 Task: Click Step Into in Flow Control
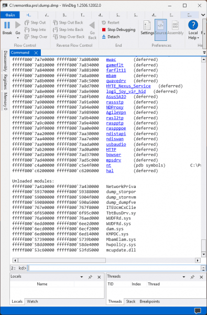tap(35, 30)
